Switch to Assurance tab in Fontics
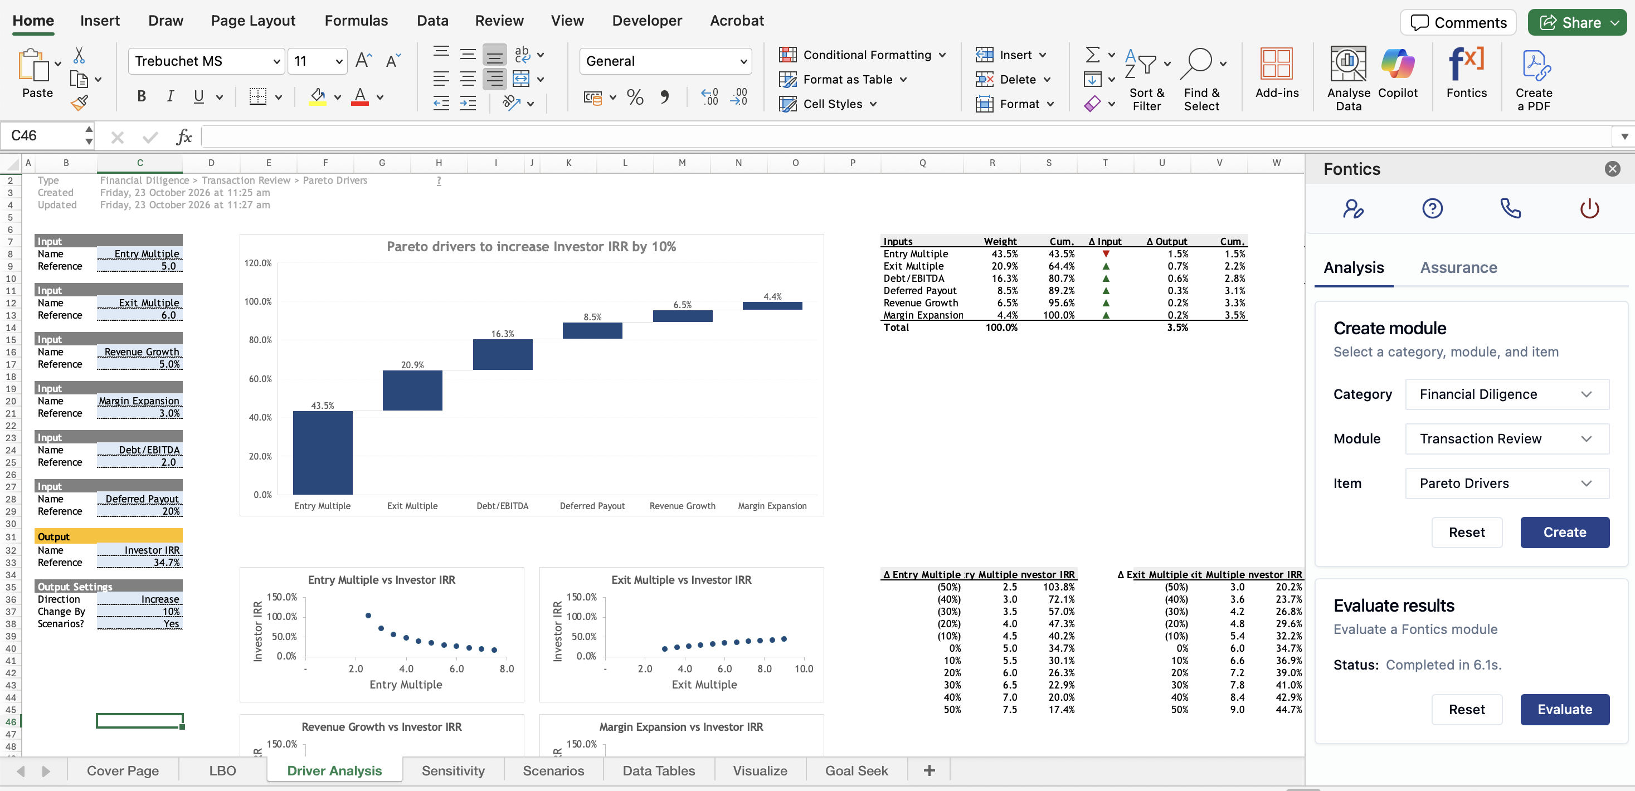This screenshot has height=791, width=1635. coord(1458,268)
